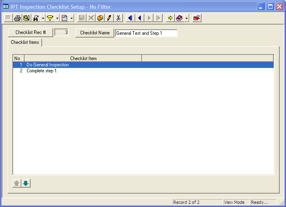Click the greyed-out grid view toolbar icon

8,18
